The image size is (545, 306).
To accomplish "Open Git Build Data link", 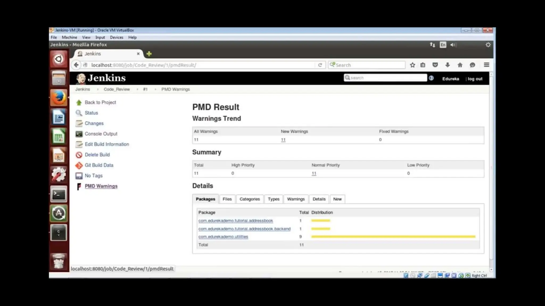I will pos(99,165).
